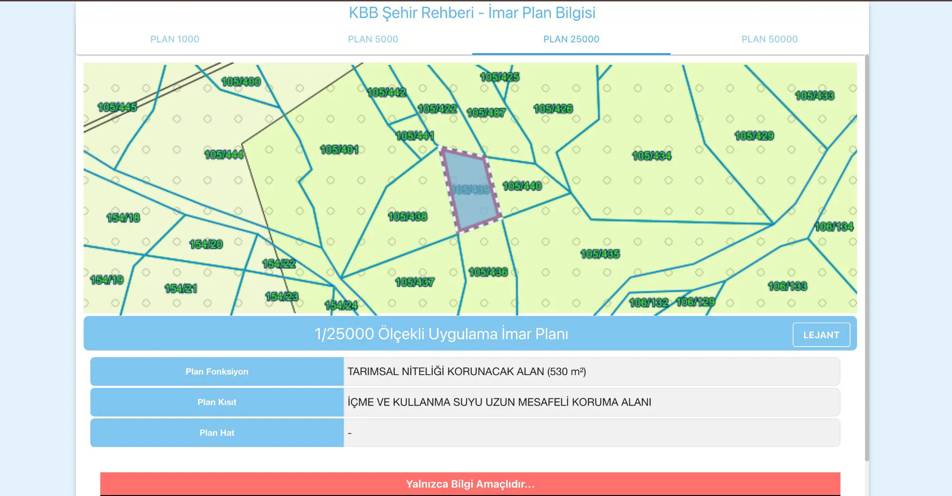Click parcel label 105/438 on the map

(x=407, y=217)
